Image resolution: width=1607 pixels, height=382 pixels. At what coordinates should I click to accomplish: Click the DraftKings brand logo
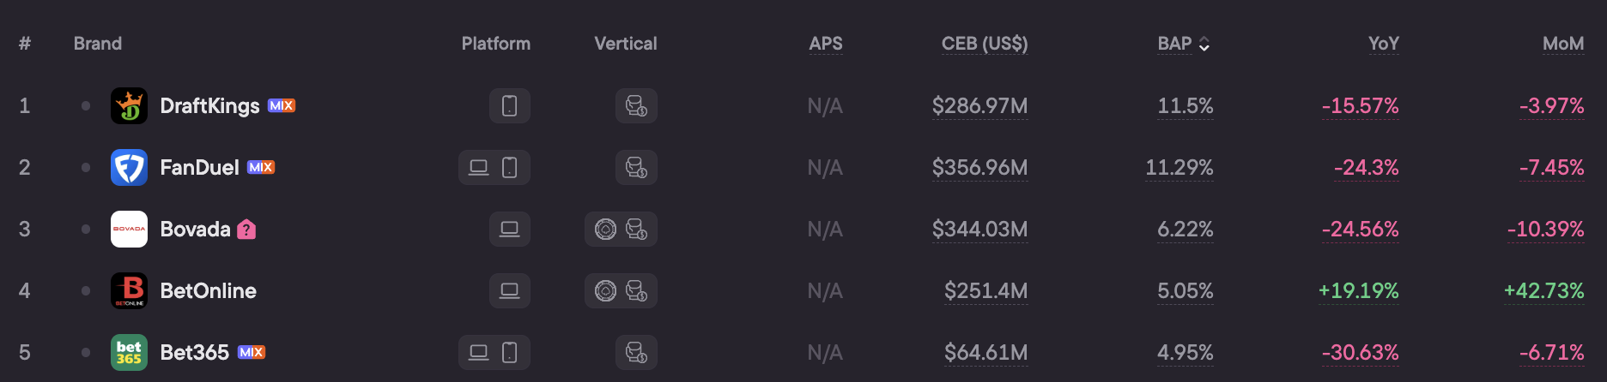coord(129,106)
